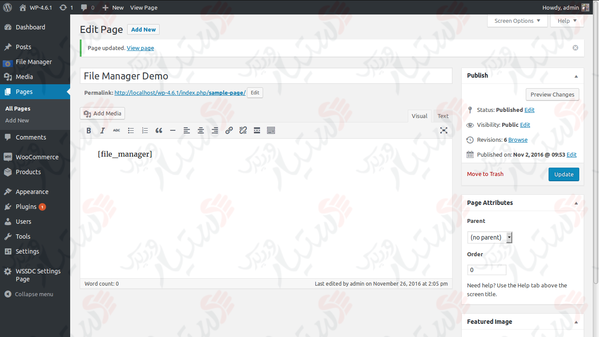Insert a blockquote using the toolbar

point(159,130)
